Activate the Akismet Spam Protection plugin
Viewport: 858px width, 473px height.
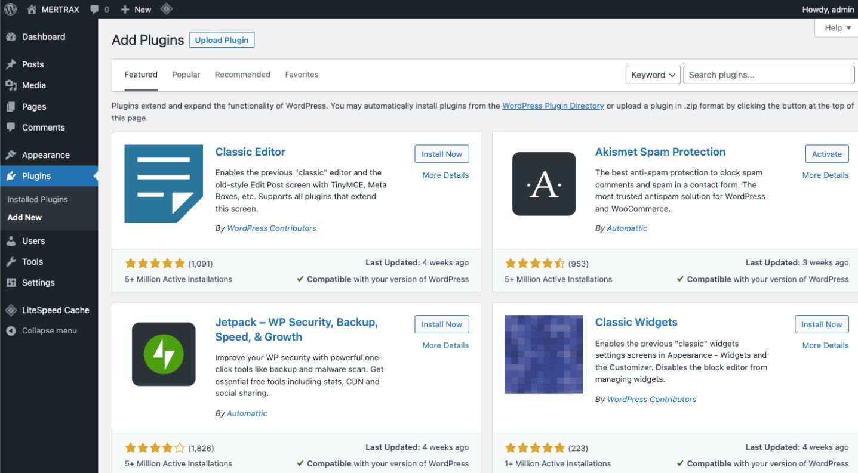[827, 154]
